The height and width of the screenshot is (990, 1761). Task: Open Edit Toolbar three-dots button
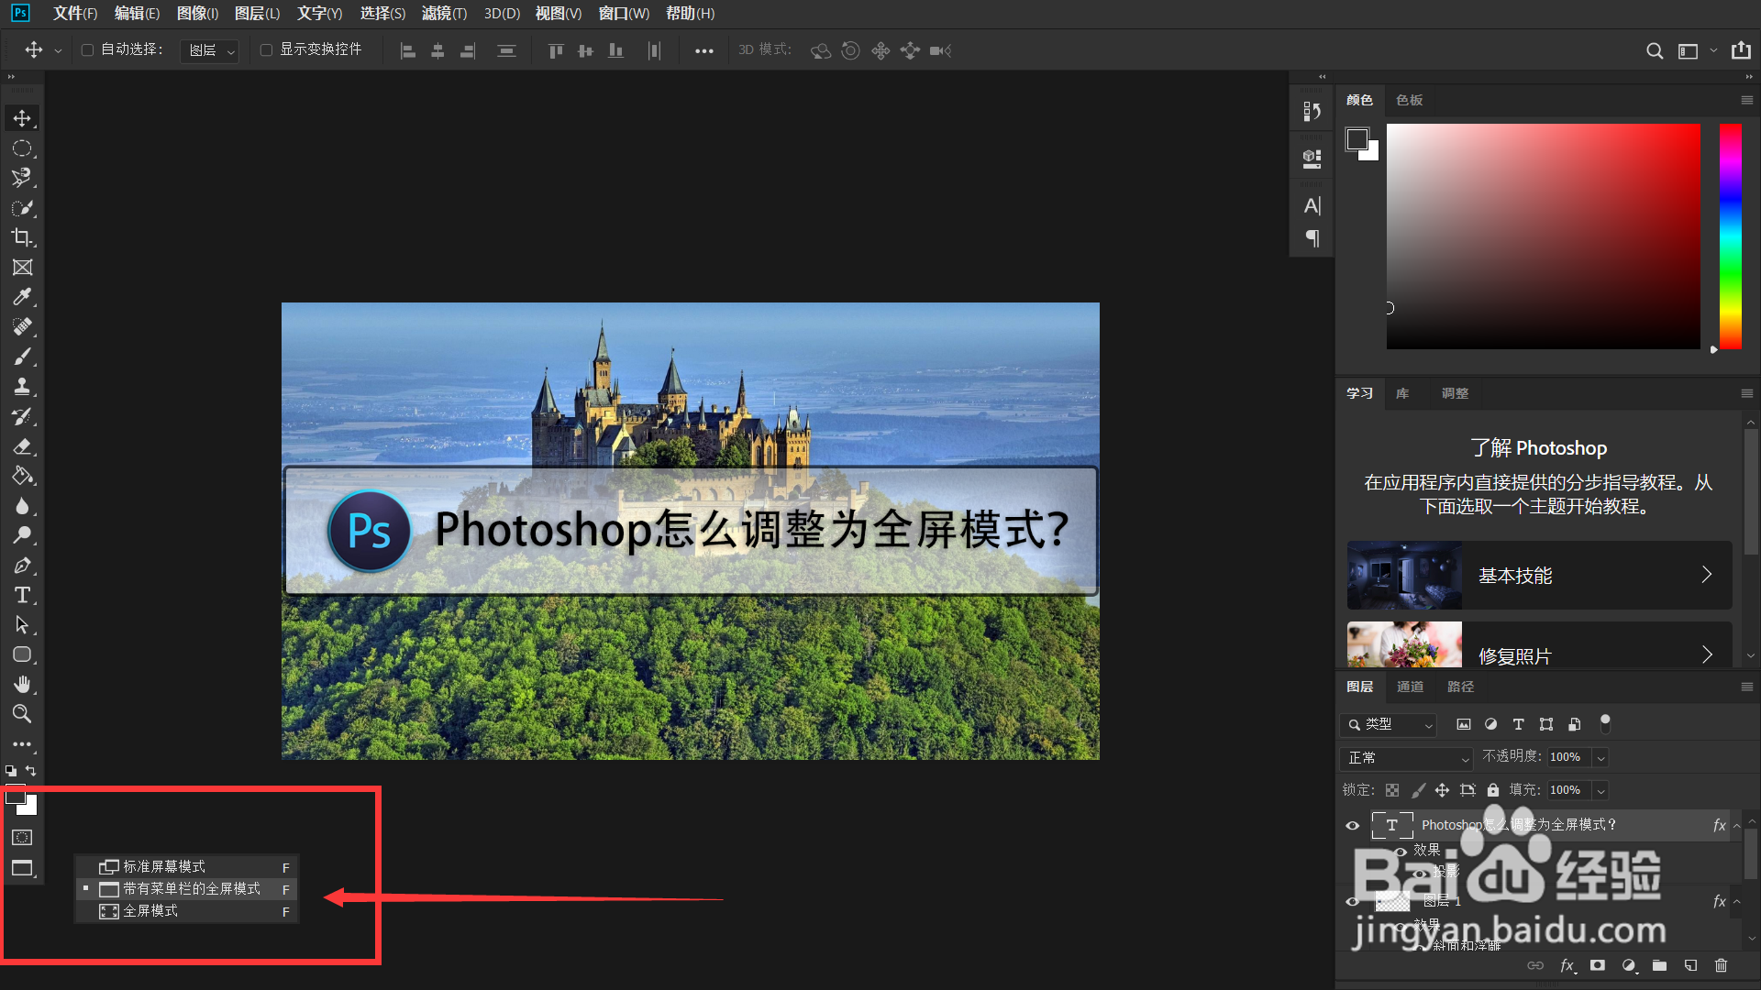(22, 744)
